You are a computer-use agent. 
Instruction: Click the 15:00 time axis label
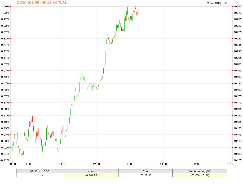tap(197, 164)
